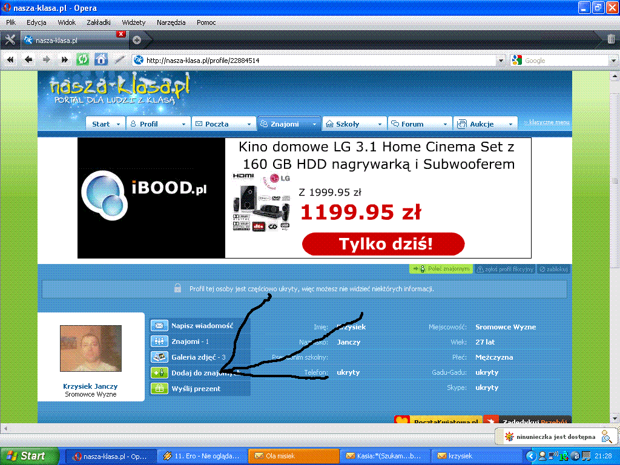
Task: Click the Tylko dziś! red button
Action: pos(383,243)
